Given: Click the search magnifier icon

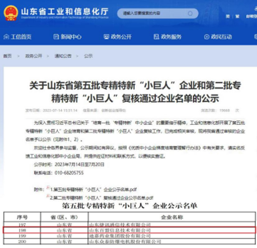Looking at the screenshot, I should 190,14.
